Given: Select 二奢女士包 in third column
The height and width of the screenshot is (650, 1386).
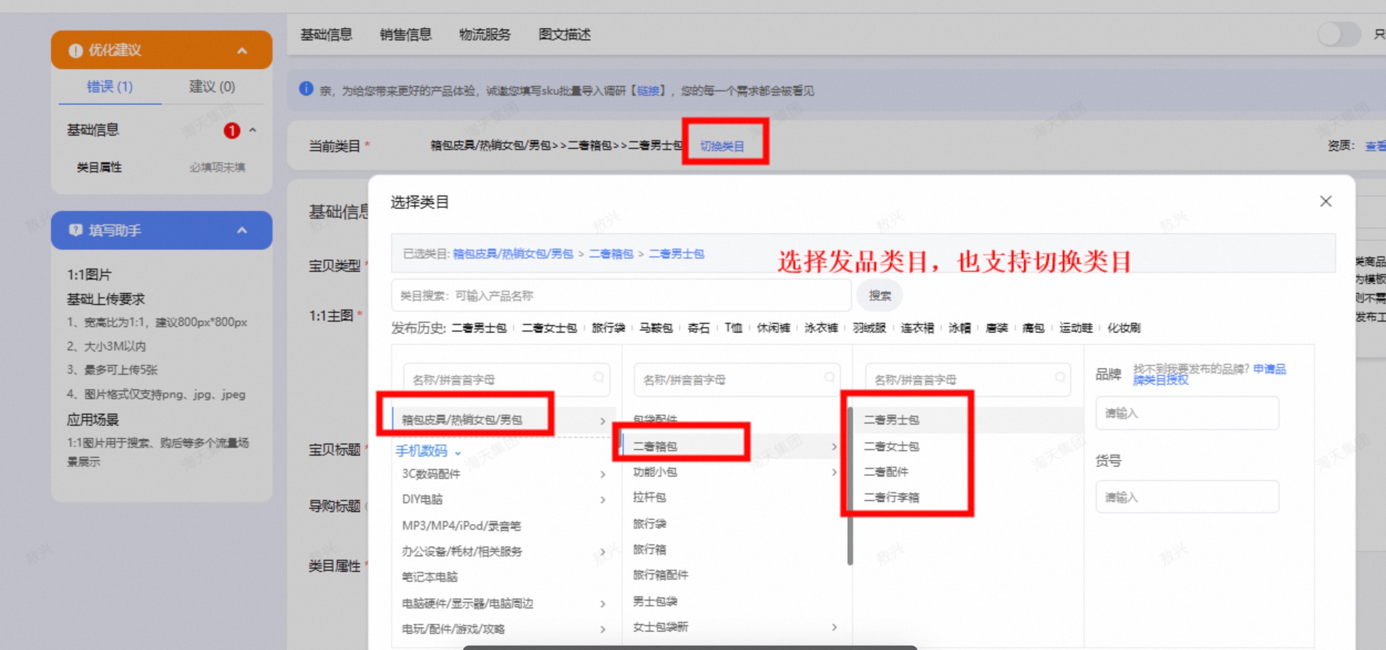Looking at the screenshot, I should coord(891,446).
